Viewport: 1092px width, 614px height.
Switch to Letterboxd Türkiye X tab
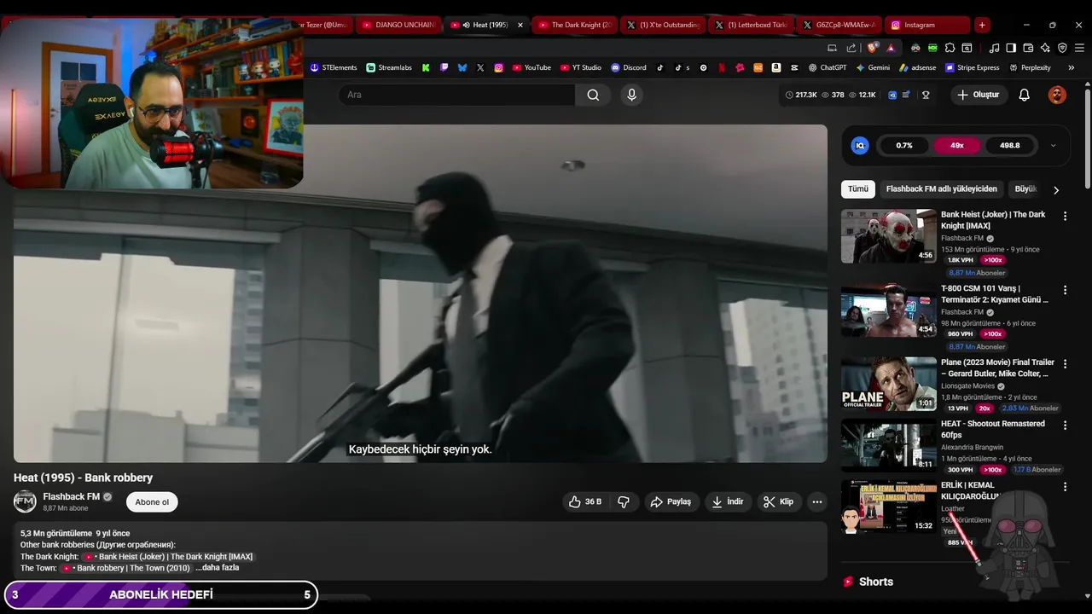[x=751, y=25]
